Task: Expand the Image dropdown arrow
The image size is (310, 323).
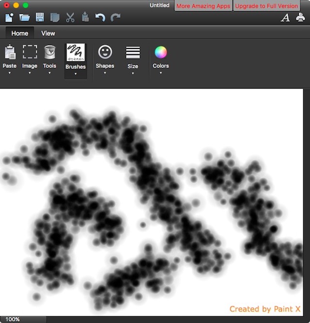Action: pyautogui.click(x=30, y=73)
